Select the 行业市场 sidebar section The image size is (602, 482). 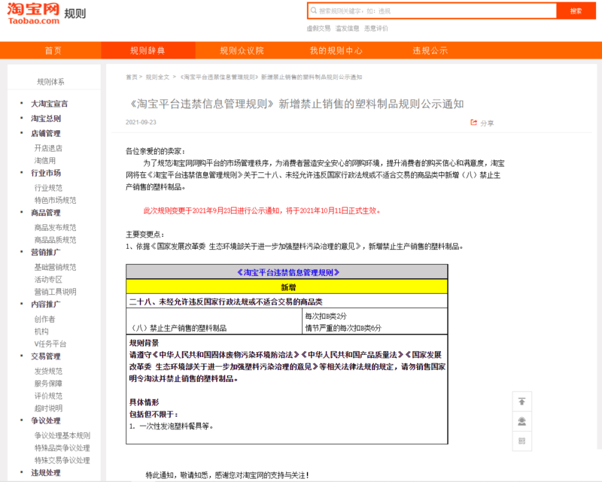(x=46, y=173)
